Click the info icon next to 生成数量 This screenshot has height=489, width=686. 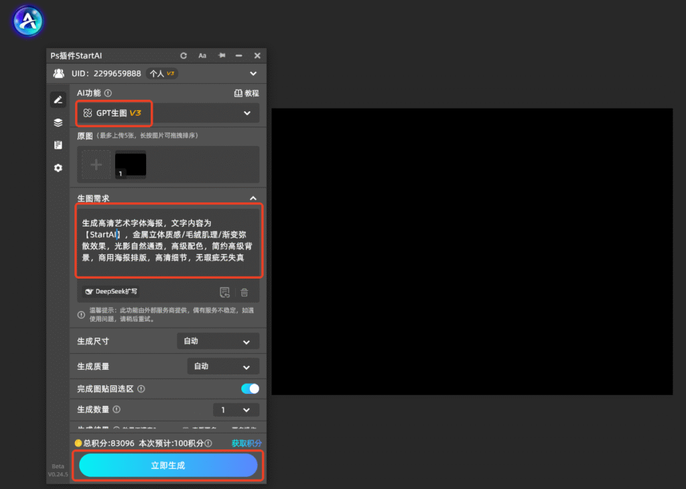[117, 409]
